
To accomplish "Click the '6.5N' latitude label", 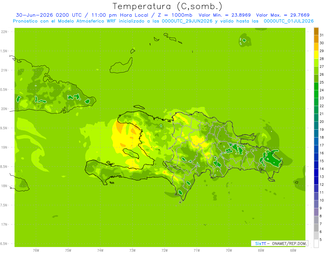I will (x=4, y=244).
